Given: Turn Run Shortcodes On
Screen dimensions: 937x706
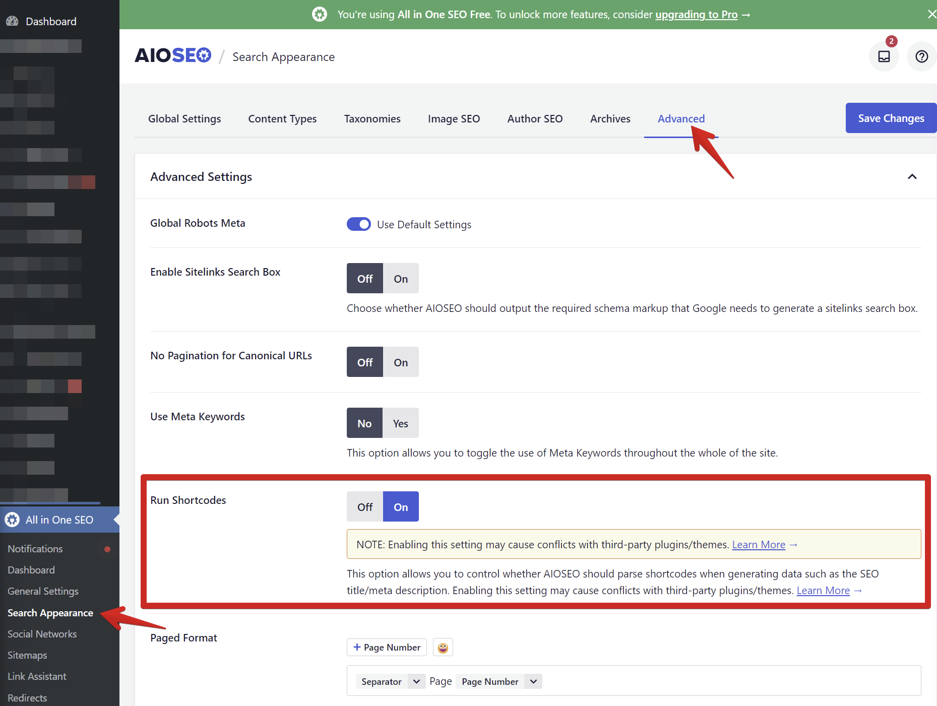Looking at the screenshot, I should click(x=401, y=506).
